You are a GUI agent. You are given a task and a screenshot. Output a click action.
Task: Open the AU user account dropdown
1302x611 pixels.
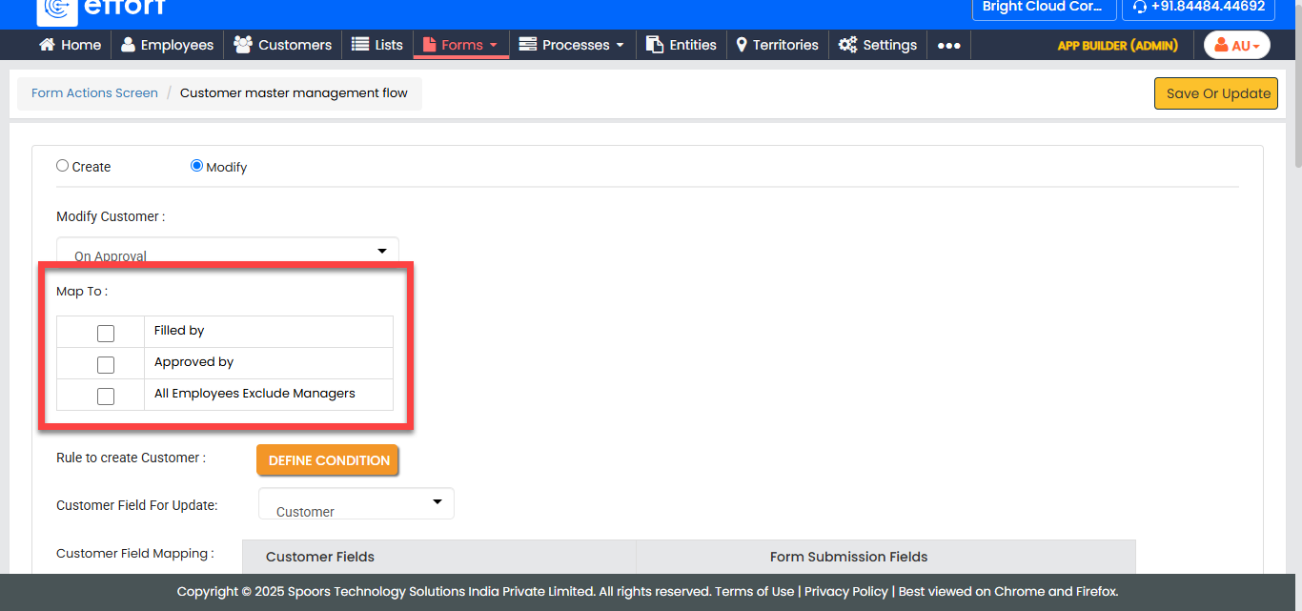(1236, 46)
